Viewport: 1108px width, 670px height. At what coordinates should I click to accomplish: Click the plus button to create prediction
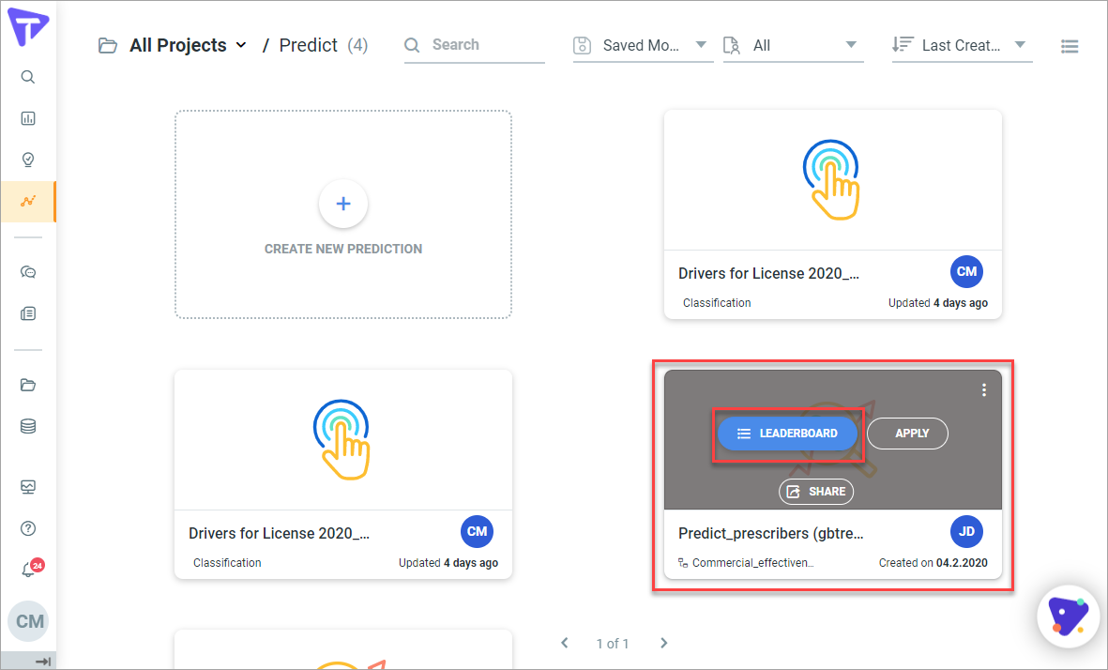click(343, 204)
